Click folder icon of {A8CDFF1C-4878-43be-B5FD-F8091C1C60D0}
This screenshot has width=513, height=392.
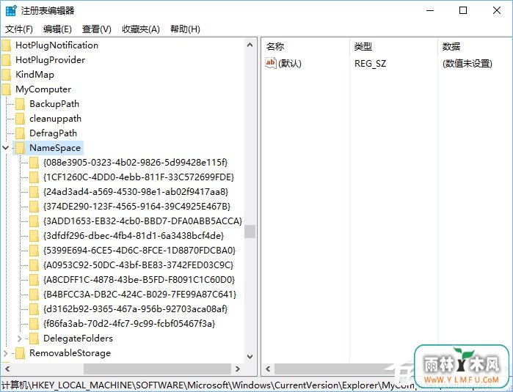pos(34,280)
